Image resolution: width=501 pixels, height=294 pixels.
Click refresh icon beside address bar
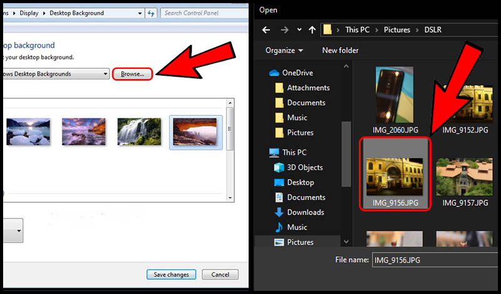pyautogui.click(x=151, y=13)
